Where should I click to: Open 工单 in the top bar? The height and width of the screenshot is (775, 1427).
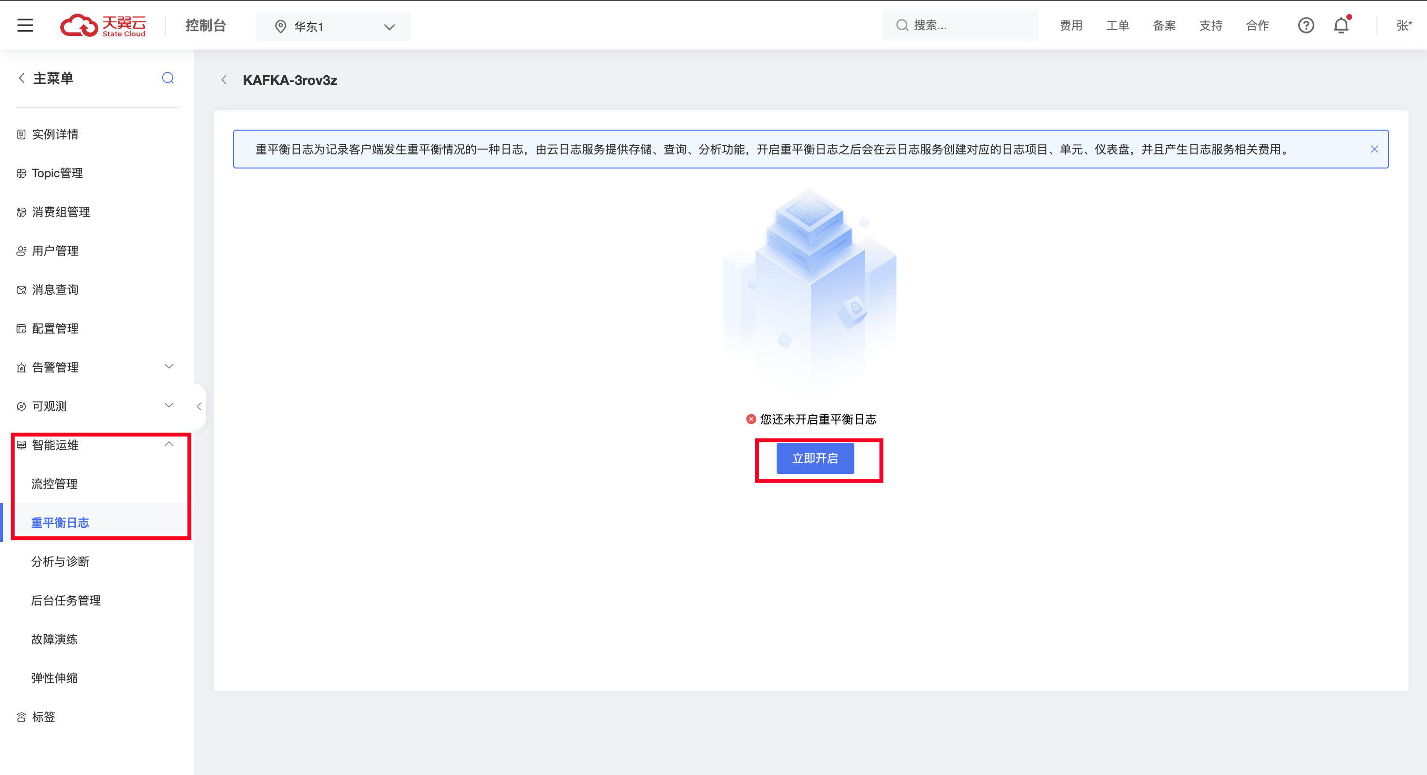tap(1117, 25)
